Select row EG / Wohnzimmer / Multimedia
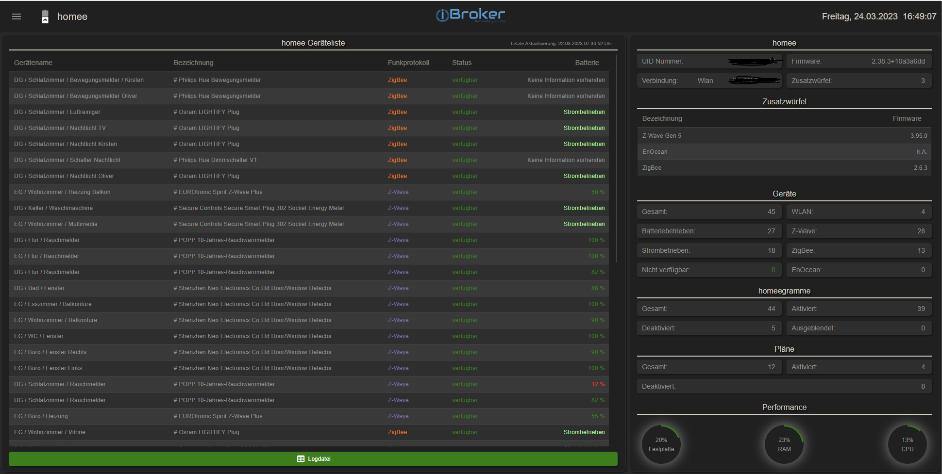 (x=309, y=224)
